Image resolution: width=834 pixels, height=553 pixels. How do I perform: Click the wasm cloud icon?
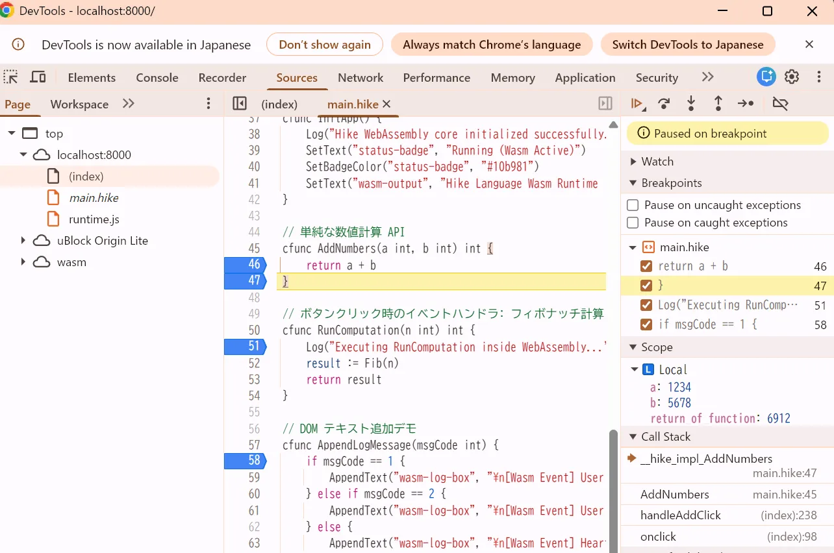pos(42,262)
